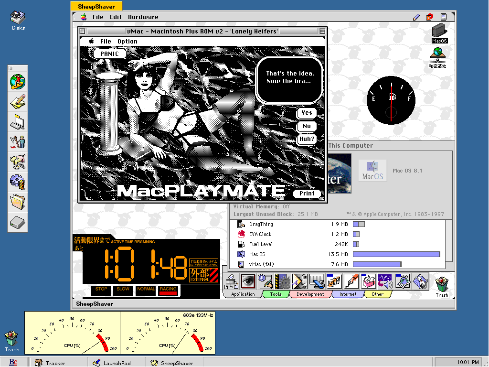Launch the dog icon in the DragThing dock
489x367 pixels.
pos(420,281)
